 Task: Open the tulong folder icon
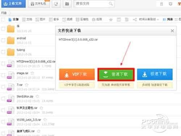click(10, 52)
